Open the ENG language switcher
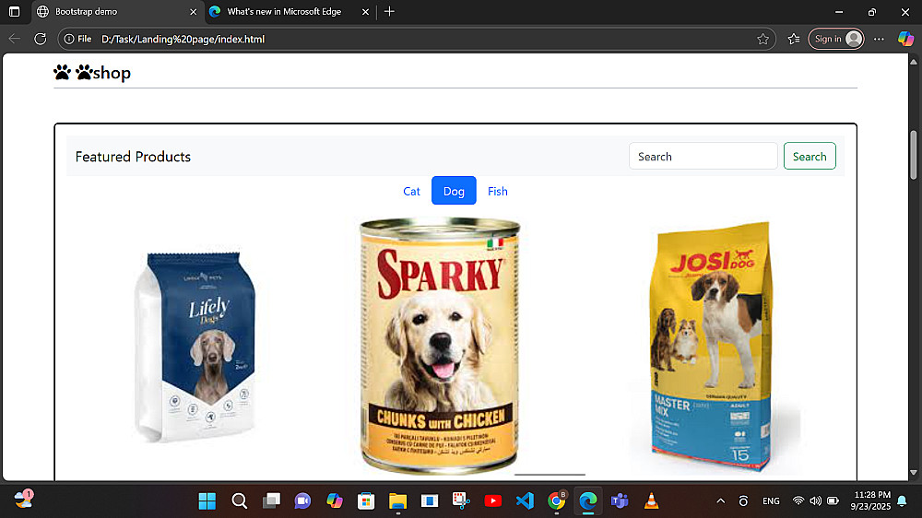Viewport: 922px width, 518px height. (x=771, y=501)
